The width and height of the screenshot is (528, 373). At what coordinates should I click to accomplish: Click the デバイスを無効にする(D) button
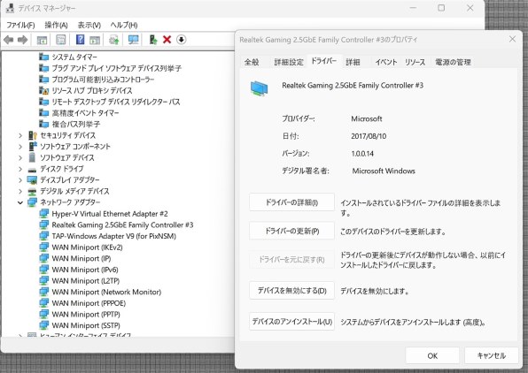click(x=291, y=290)
